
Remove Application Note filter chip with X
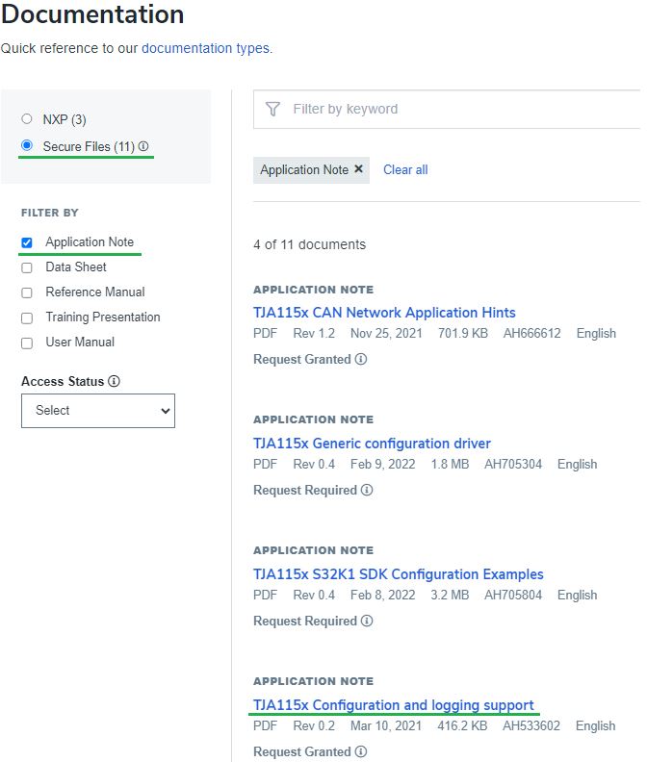(x=359, y=168)
